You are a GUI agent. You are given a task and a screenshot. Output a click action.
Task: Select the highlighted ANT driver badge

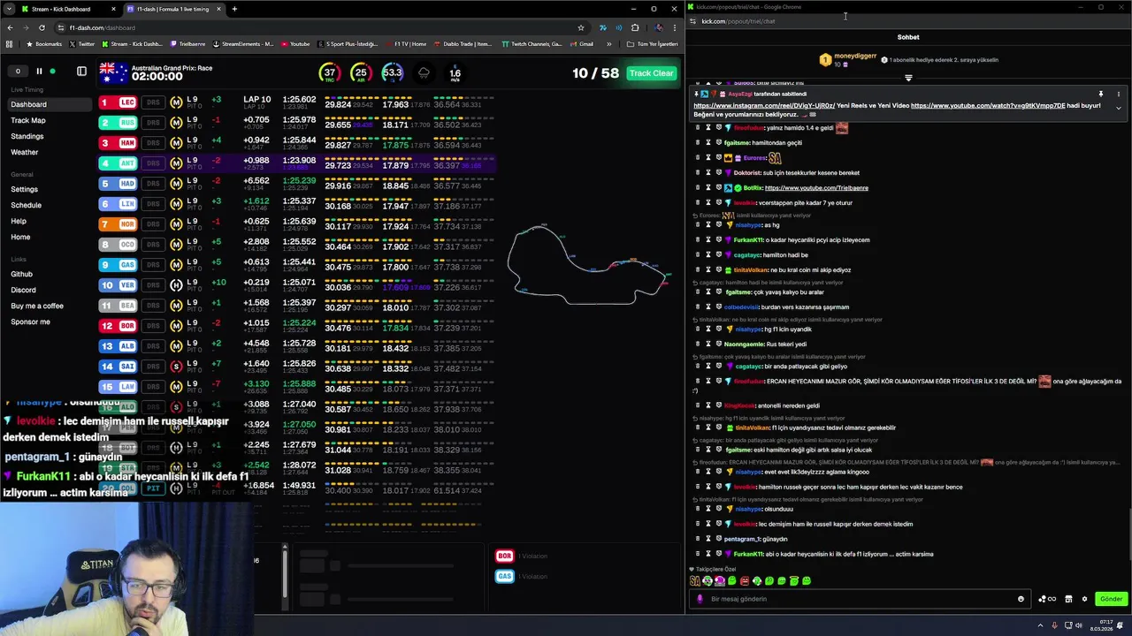tap(119, 163)
